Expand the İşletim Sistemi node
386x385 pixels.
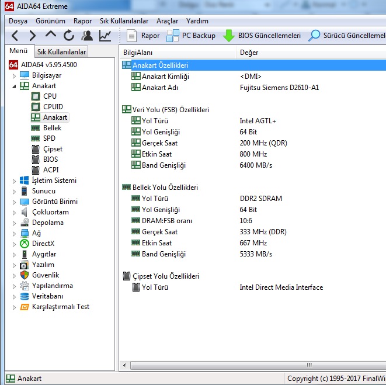pos(14,181)
